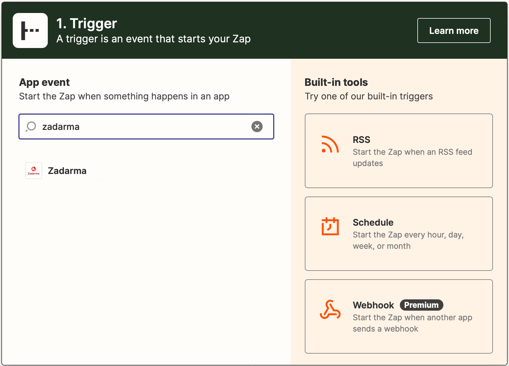This screenshot has width=509, height=366.
Task: Pick the Schedule trigger title
Action: point(373,223)
